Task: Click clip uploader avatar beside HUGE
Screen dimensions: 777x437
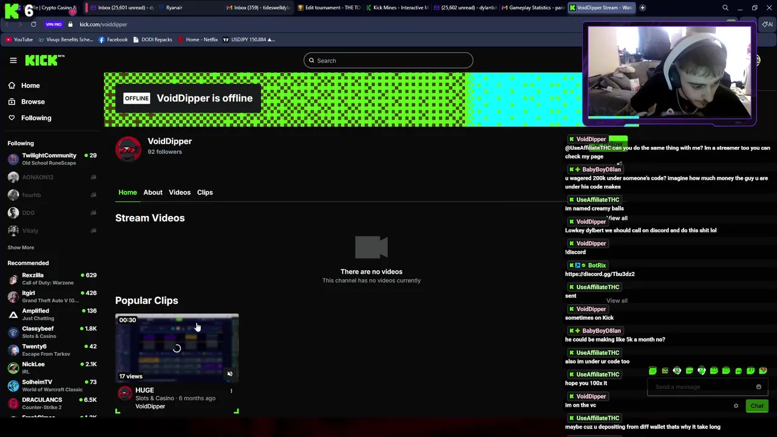Action: pyautogui.click(x=124, y=393)
